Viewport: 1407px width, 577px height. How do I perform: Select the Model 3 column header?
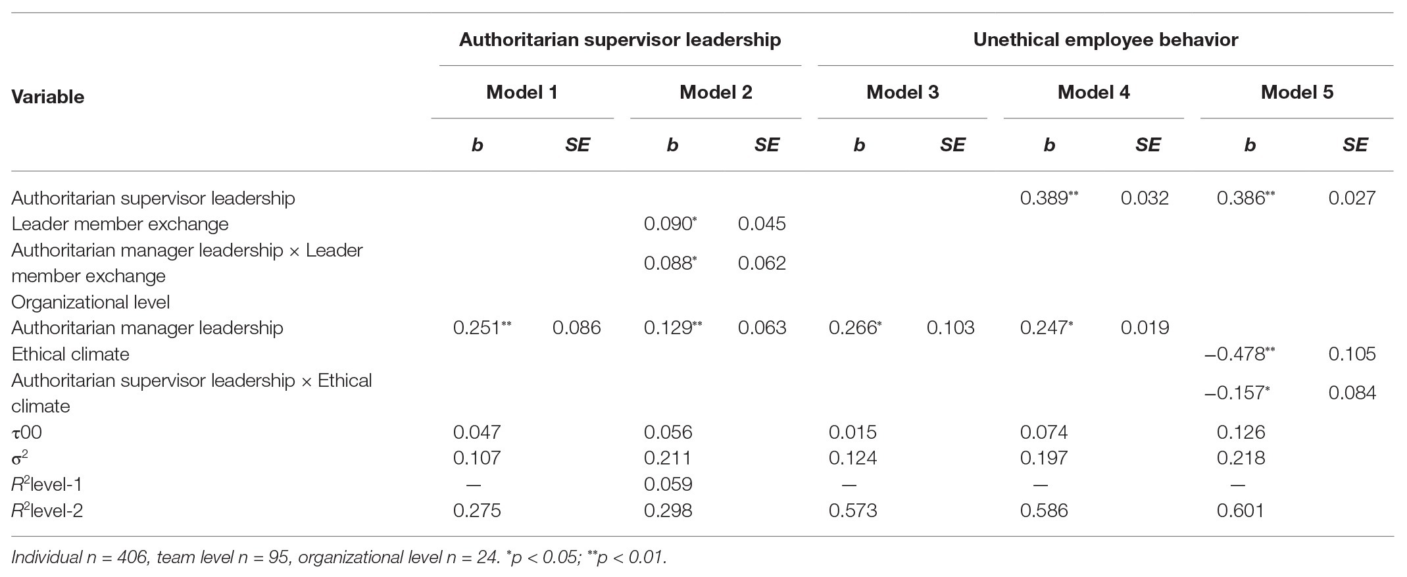pos(902,92)
